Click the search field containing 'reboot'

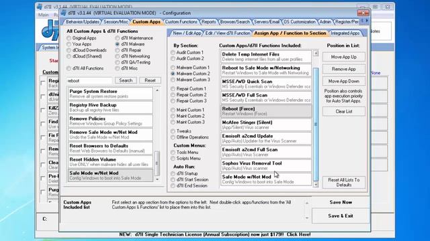tap(89, 80)
